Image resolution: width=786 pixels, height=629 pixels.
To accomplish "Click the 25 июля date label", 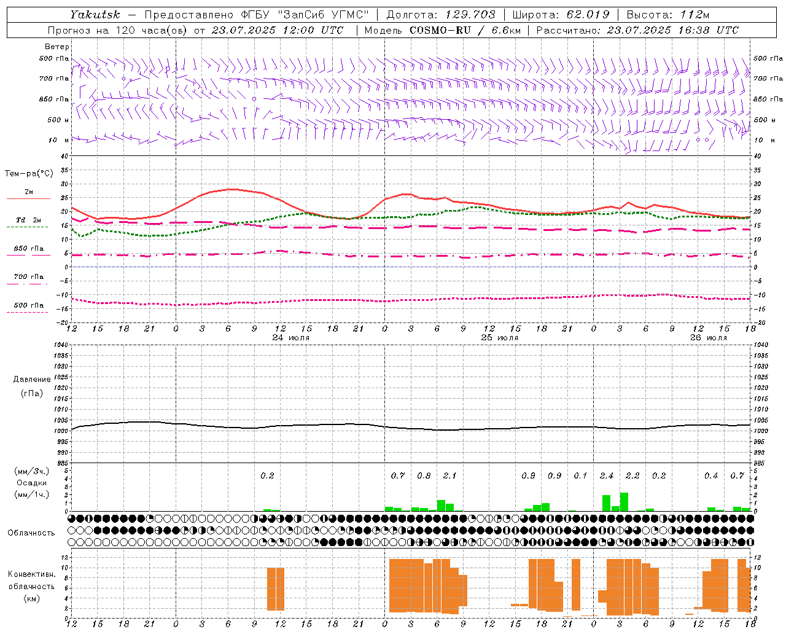I will [x=500, y=338].
